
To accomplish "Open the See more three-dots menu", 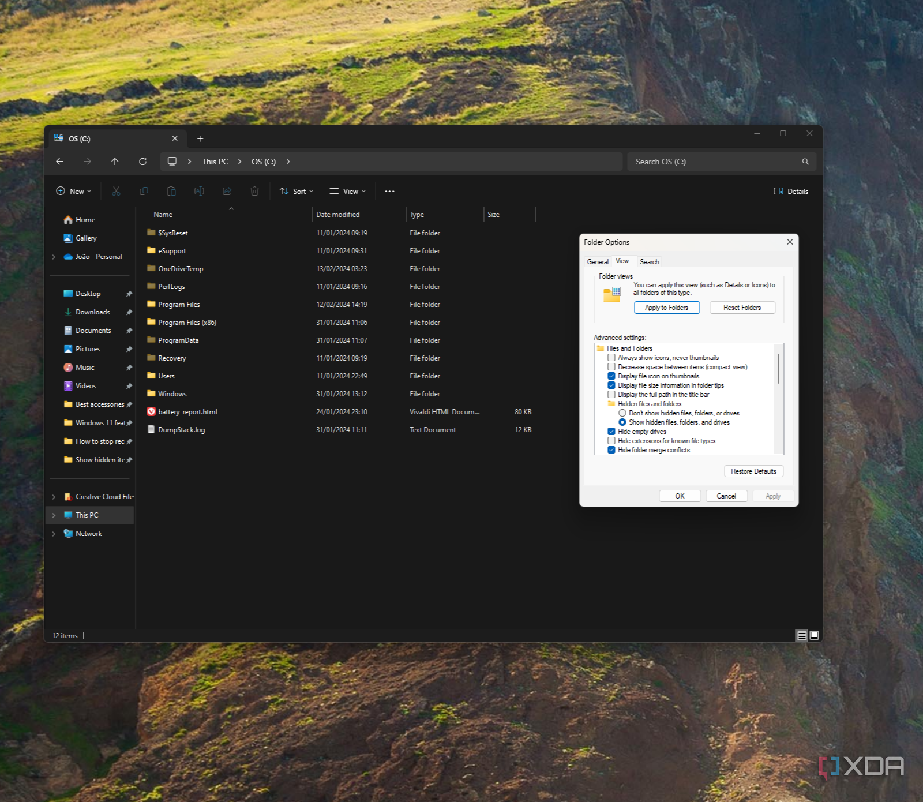I will point(389,192).
